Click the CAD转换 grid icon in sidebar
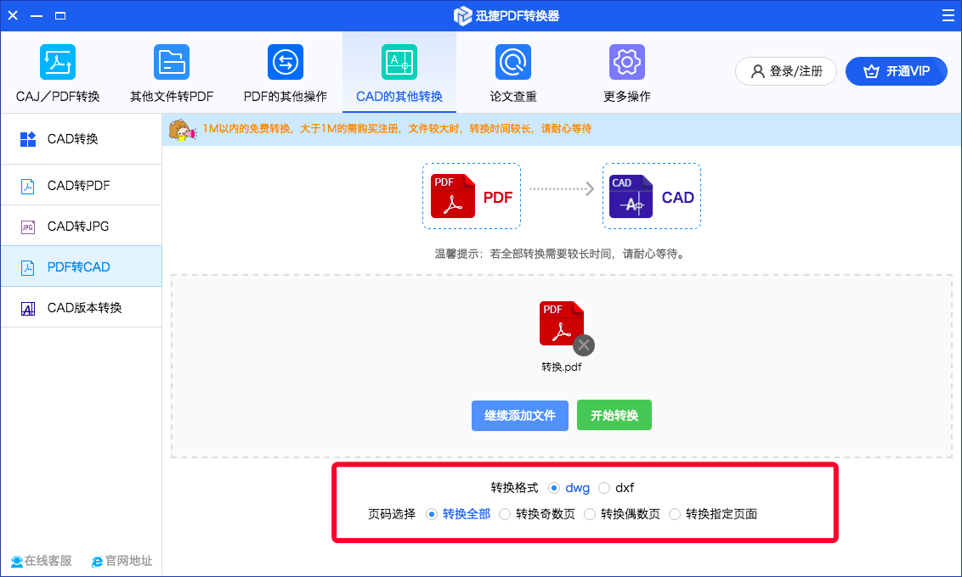This screenshot has width=962, height=577. (27, 139)
